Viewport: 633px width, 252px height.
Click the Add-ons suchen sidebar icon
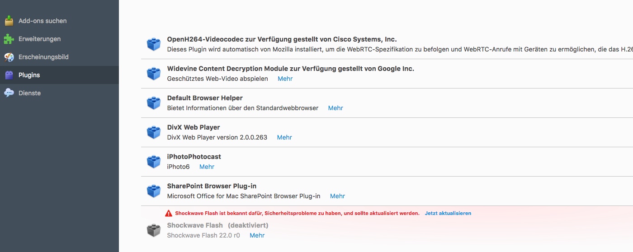click(x=9, y=21)
